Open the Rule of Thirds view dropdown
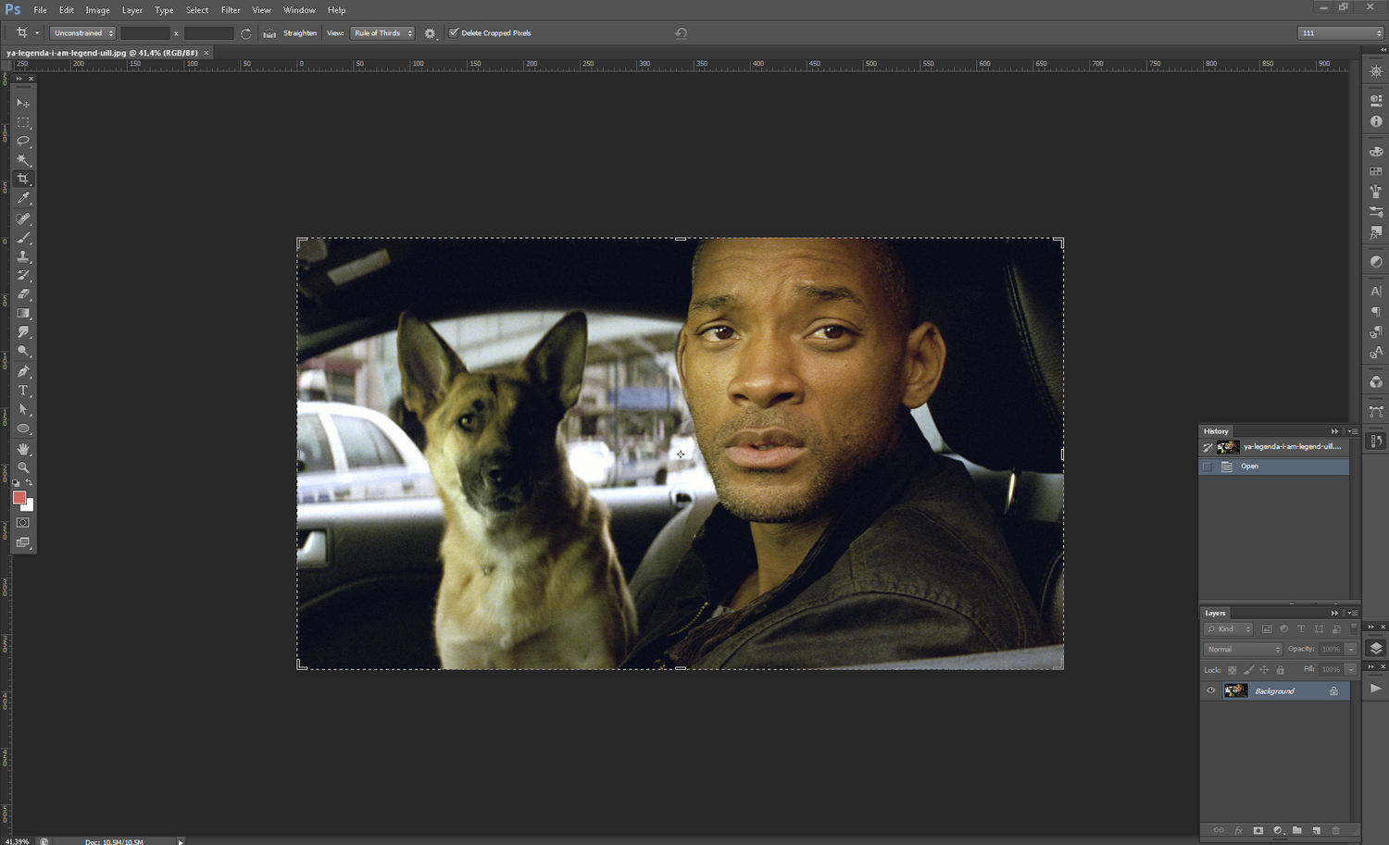This screenshot has width=1389, height=845. [x=382, y=33]
